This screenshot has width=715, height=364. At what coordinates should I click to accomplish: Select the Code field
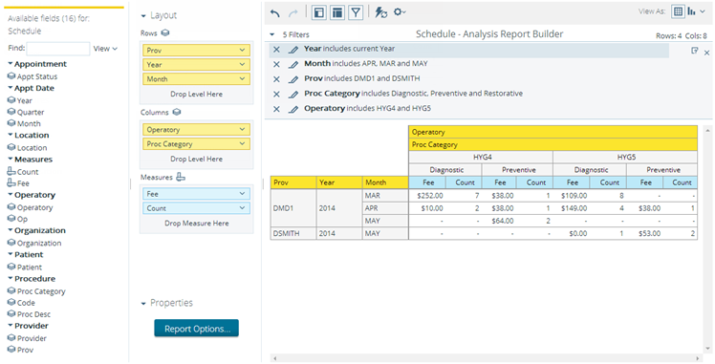26,303
